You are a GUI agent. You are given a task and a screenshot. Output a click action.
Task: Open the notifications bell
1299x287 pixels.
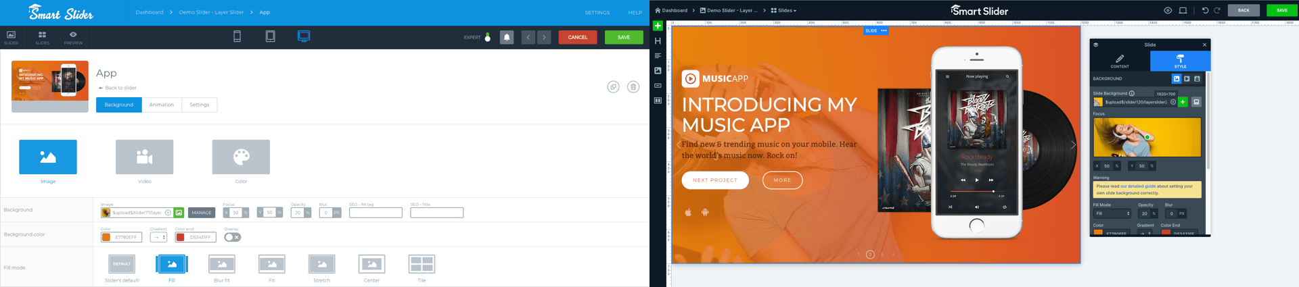(x=507, y=37)
